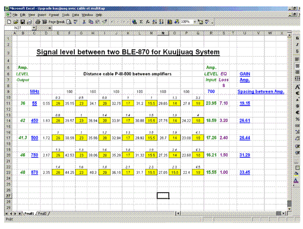Click the Increase Indent icon

[x=297, y=153]
